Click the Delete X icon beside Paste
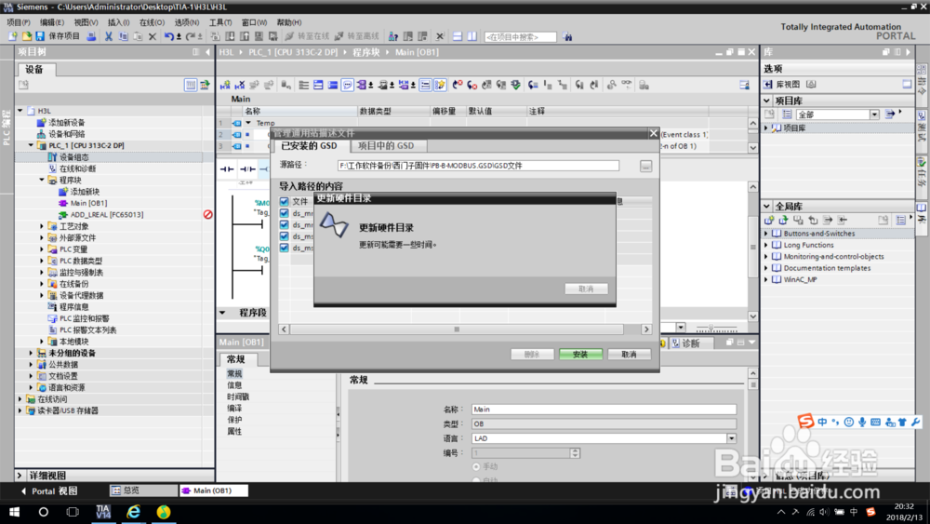The height and width of the screenshot is (524, 930). [x=153, y=36]
